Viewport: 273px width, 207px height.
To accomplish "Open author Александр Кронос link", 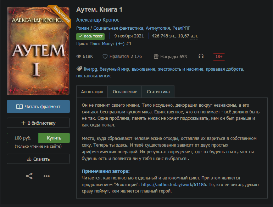I will (x=97, y=20).
